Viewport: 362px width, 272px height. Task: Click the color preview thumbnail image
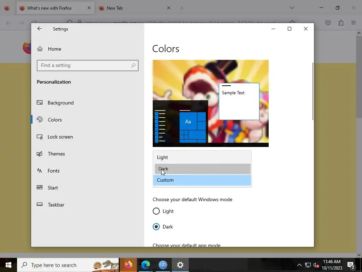click(211, 103)
